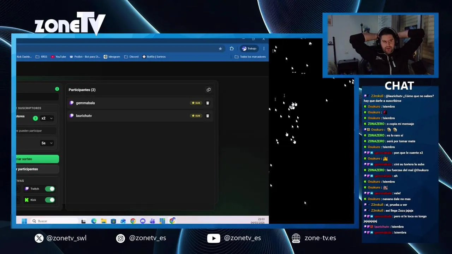Delete participant gemmabala with the trash icon

[207, 103]
